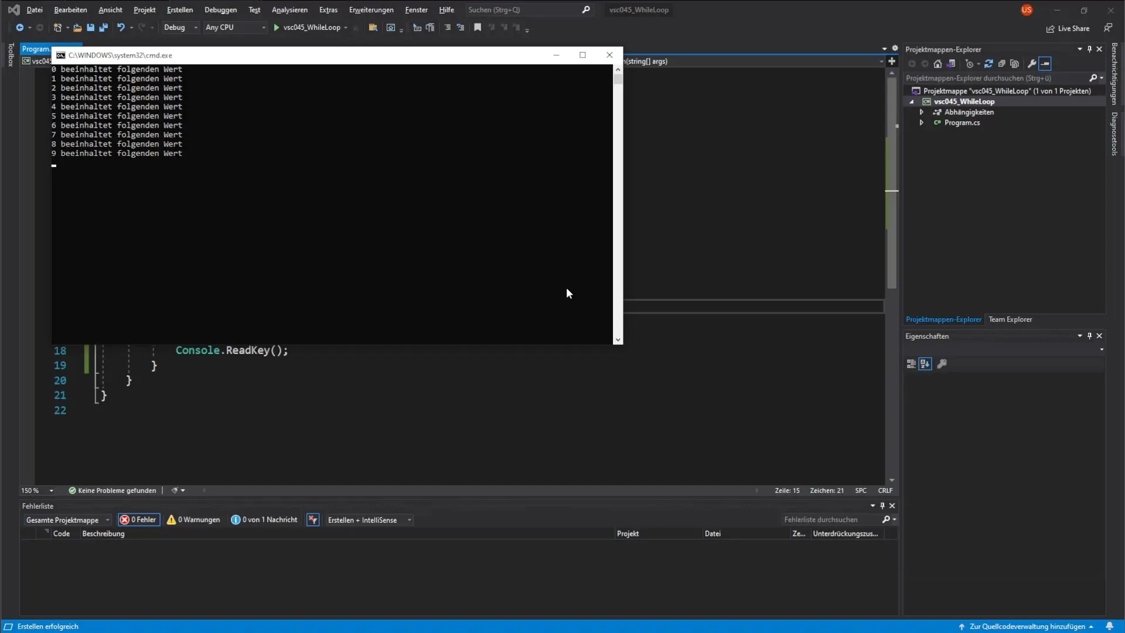The image size is (1125, 633).
Task: Click Keine Probleme gefunden indicator
Action: (112, 491)
